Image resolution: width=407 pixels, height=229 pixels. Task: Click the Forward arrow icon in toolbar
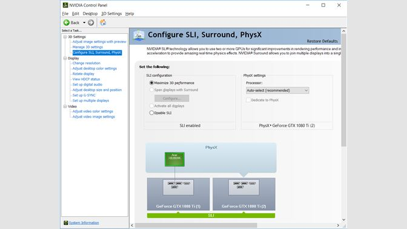point(91,22)
